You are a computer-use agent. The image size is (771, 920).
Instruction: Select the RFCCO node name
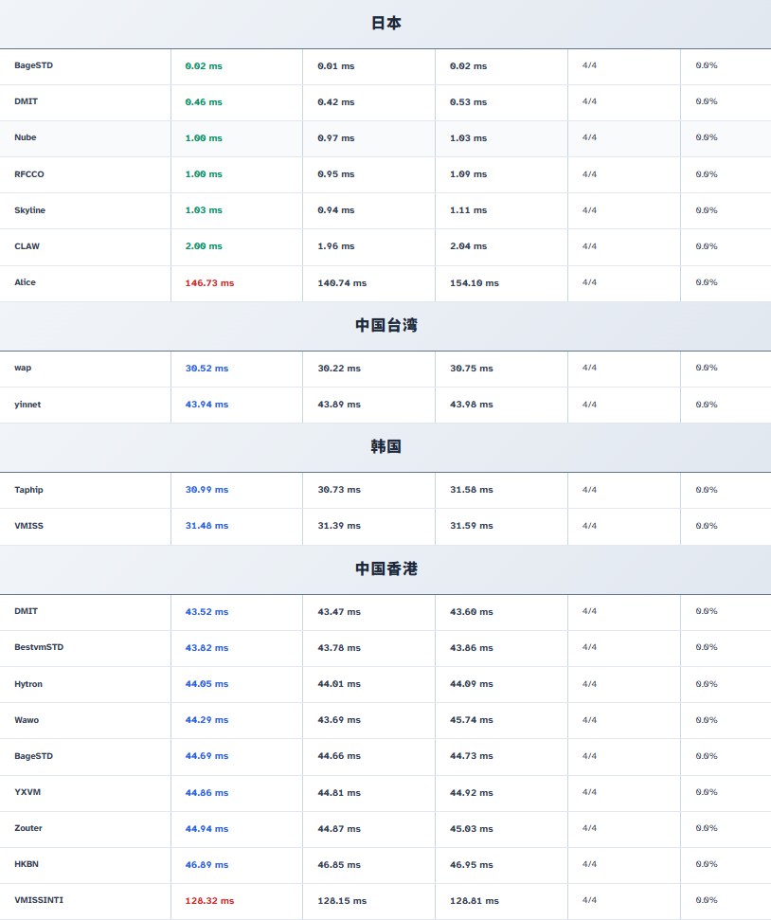(x=29, y=174)
